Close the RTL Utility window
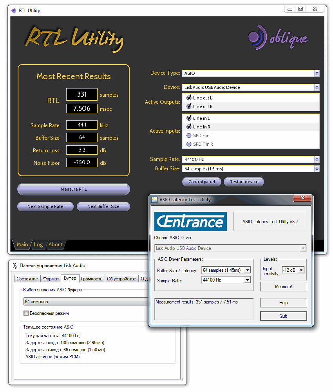This screenshot has width=333, height=392. coord(315,9)
